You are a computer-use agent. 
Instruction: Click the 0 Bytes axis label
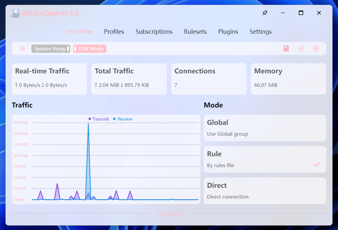tap(19, 200)
